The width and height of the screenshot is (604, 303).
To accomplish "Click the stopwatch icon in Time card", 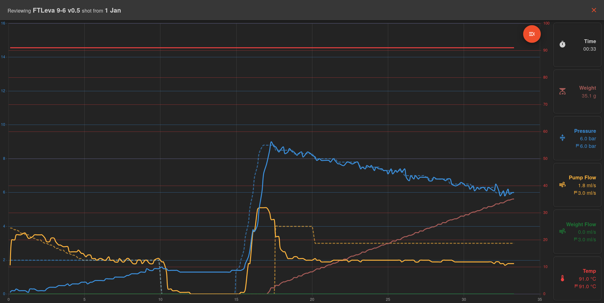I will click(x=562, y=45).
